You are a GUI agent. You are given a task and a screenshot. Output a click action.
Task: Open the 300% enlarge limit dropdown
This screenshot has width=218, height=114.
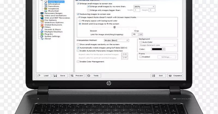(144, 7)
